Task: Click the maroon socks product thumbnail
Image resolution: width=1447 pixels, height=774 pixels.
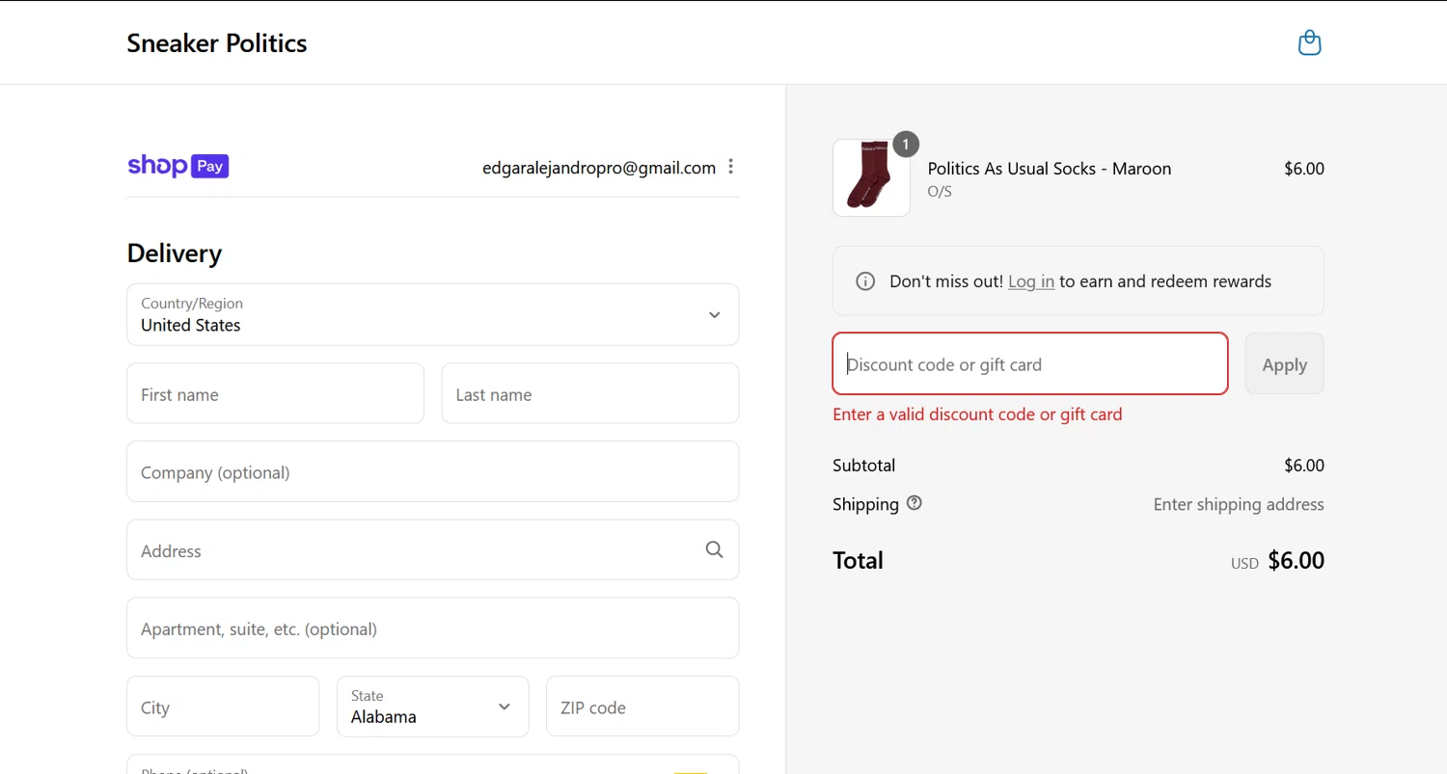Action: pos(871,177)
